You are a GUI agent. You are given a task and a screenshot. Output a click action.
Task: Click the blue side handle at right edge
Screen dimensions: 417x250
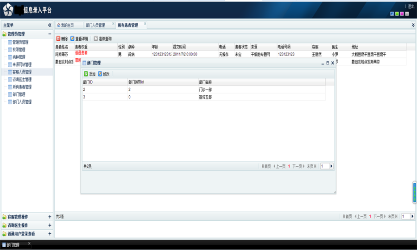point(415,193)
